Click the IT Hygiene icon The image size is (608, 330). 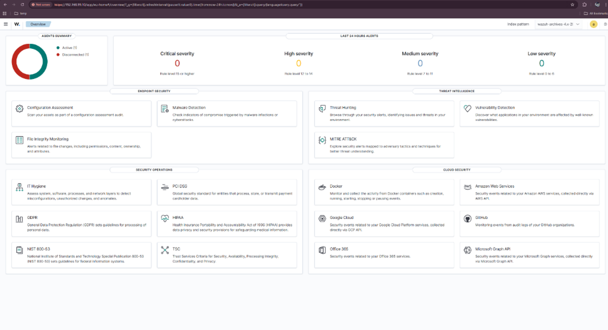click(x=19, y=187)
